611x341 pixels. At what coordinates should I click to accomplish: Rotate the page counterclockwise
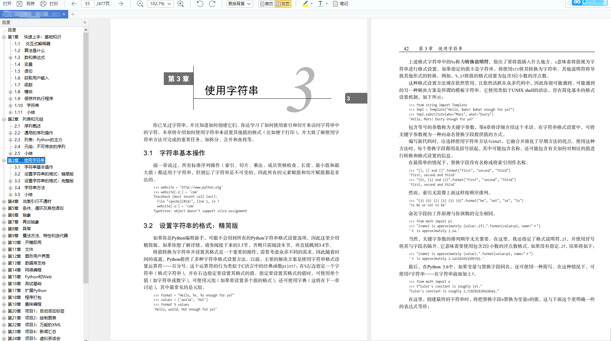(200, 4)
